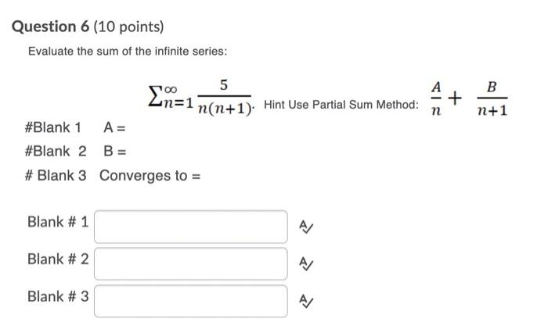Click the plus sign between the fractions
Image resolution: width=548 pixels, height=329 pixels.
[x=455, y=98]
